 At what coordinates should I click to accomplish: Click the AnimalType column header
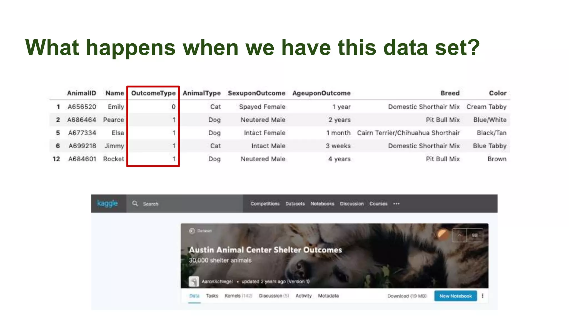(202, 93)
